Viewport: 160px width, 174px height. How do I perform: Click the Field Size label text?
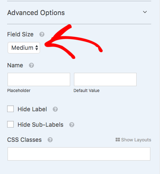(x=20, y=34)
